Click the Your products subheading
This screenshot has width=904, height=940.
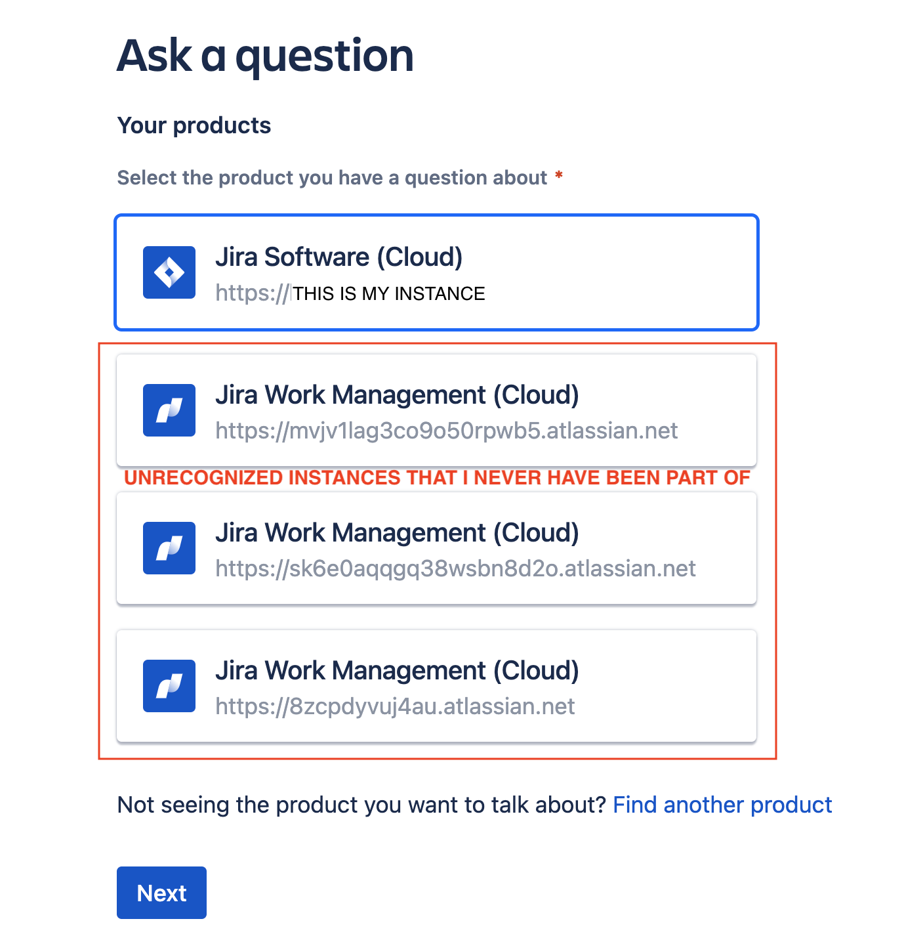coord(194,125)
